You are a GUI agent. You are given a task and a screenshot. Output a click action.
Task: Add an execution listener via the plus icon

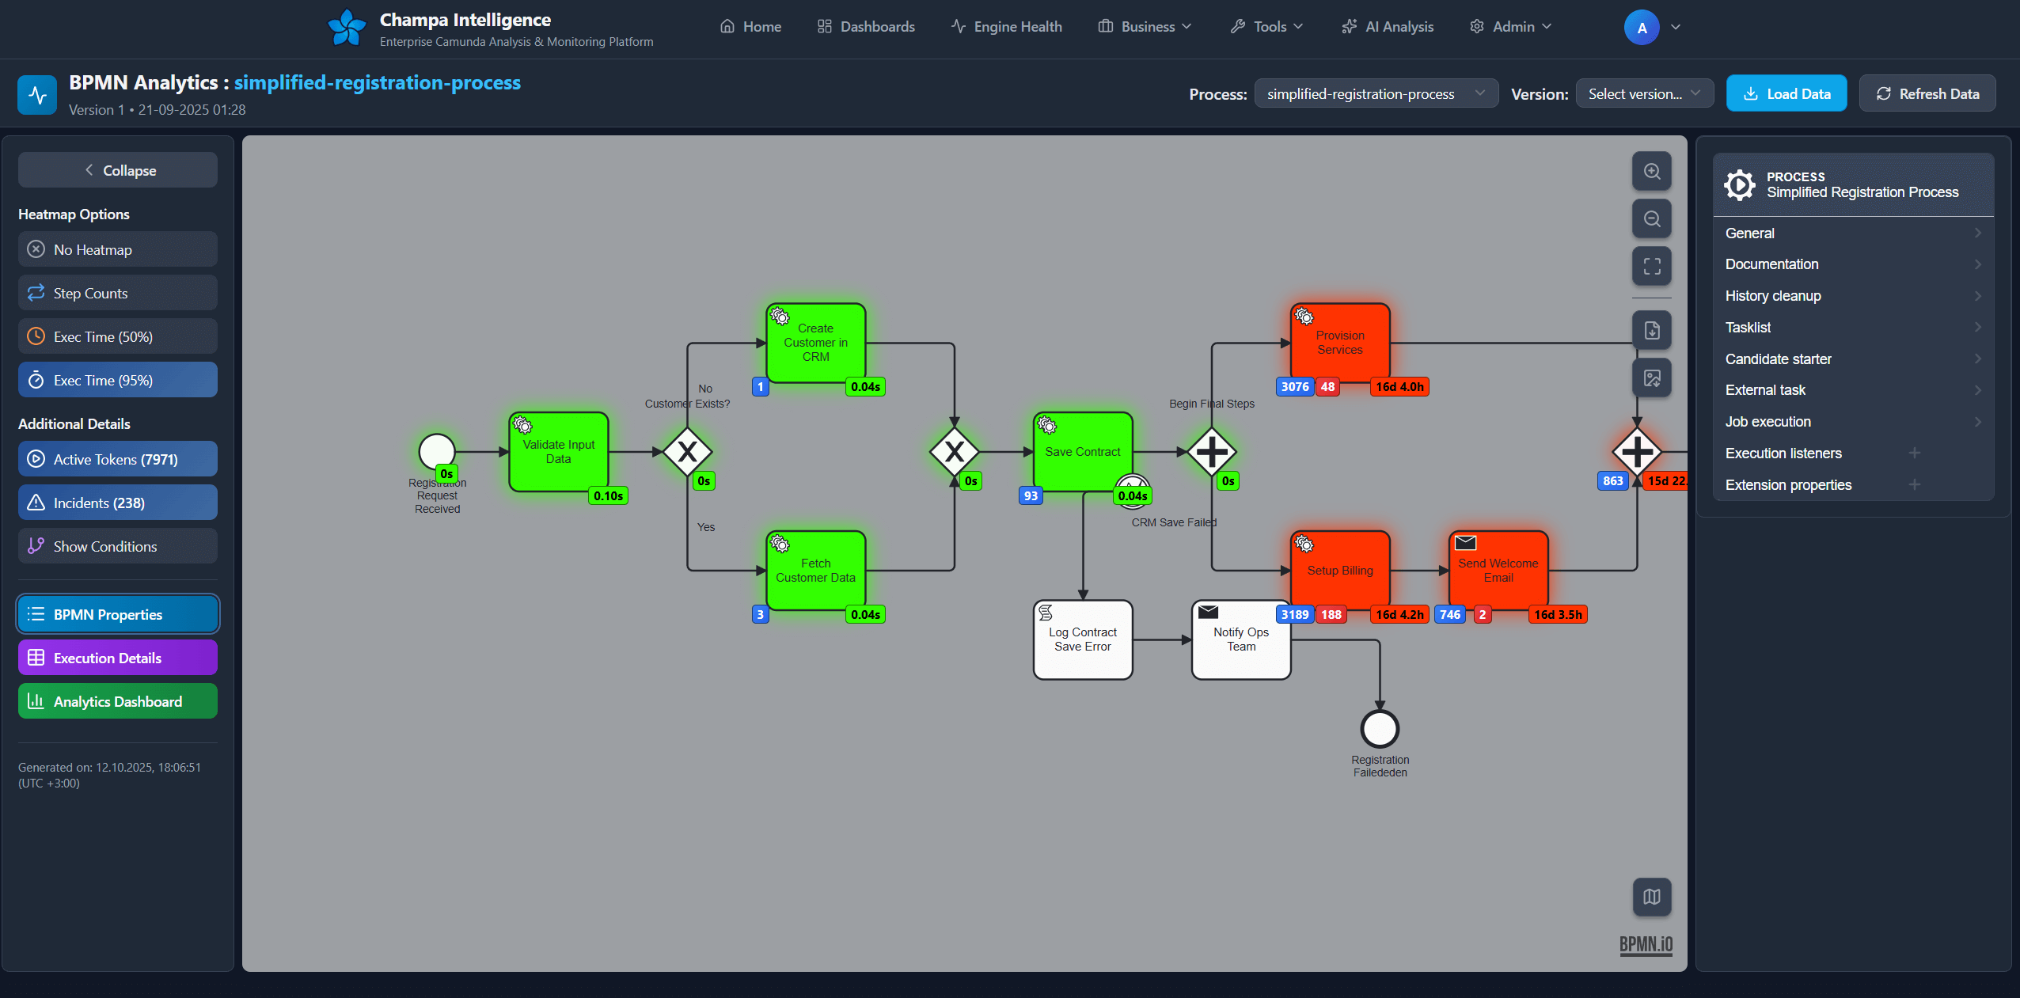click(x=1915, y=453)
